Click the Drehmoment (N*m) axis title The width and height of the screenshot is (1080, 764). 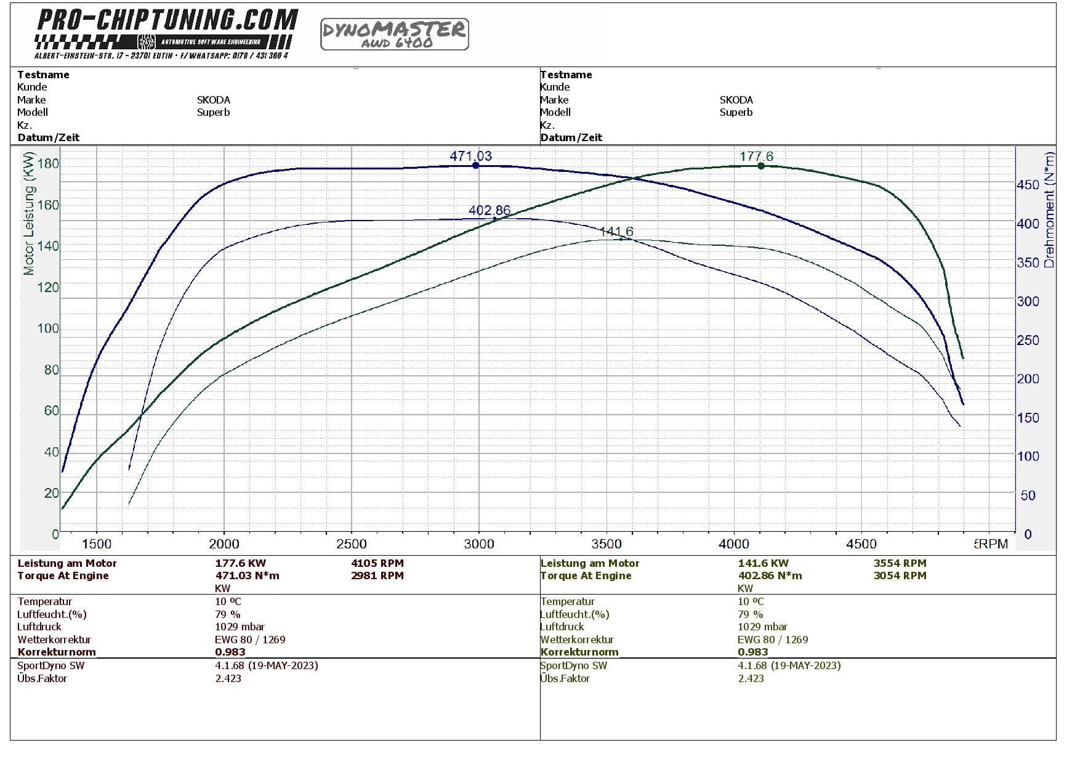pos(1049,209)
